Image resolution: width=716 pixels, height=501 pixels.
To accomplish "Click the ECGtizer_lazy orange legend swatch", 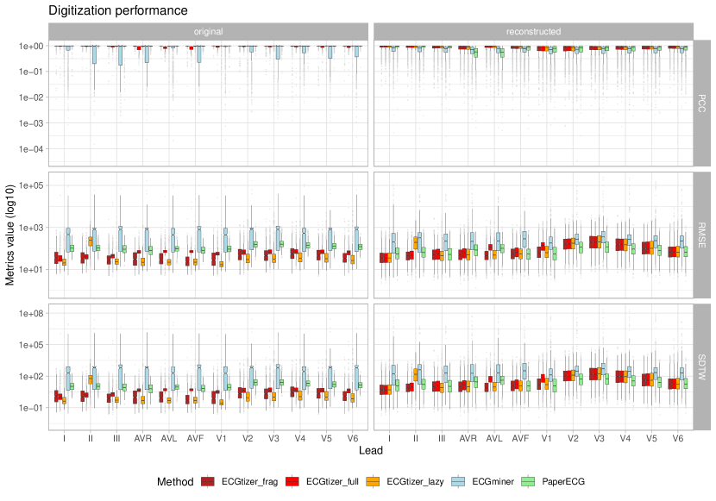I will pos(373,481).
